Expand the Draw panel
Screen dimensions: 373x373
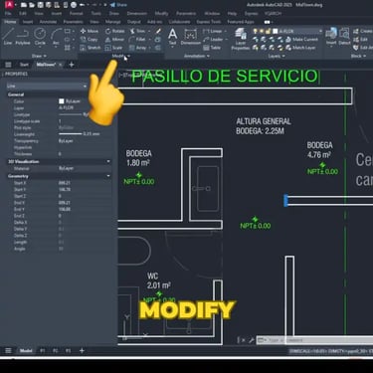39,56
